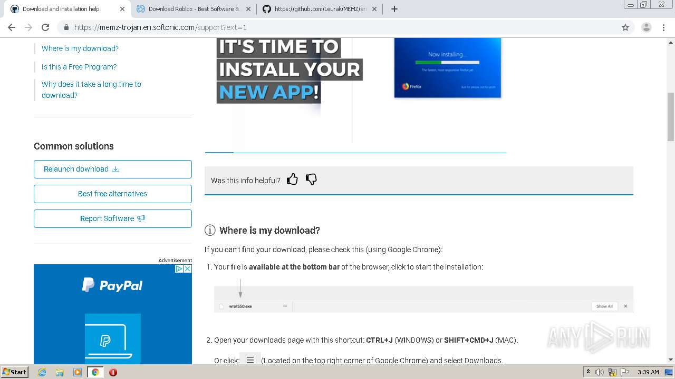Click 'IT'S TIME TO INSTALL YOUR NEW APP!' banner
The image size is (675, 379).
(290, 70)
